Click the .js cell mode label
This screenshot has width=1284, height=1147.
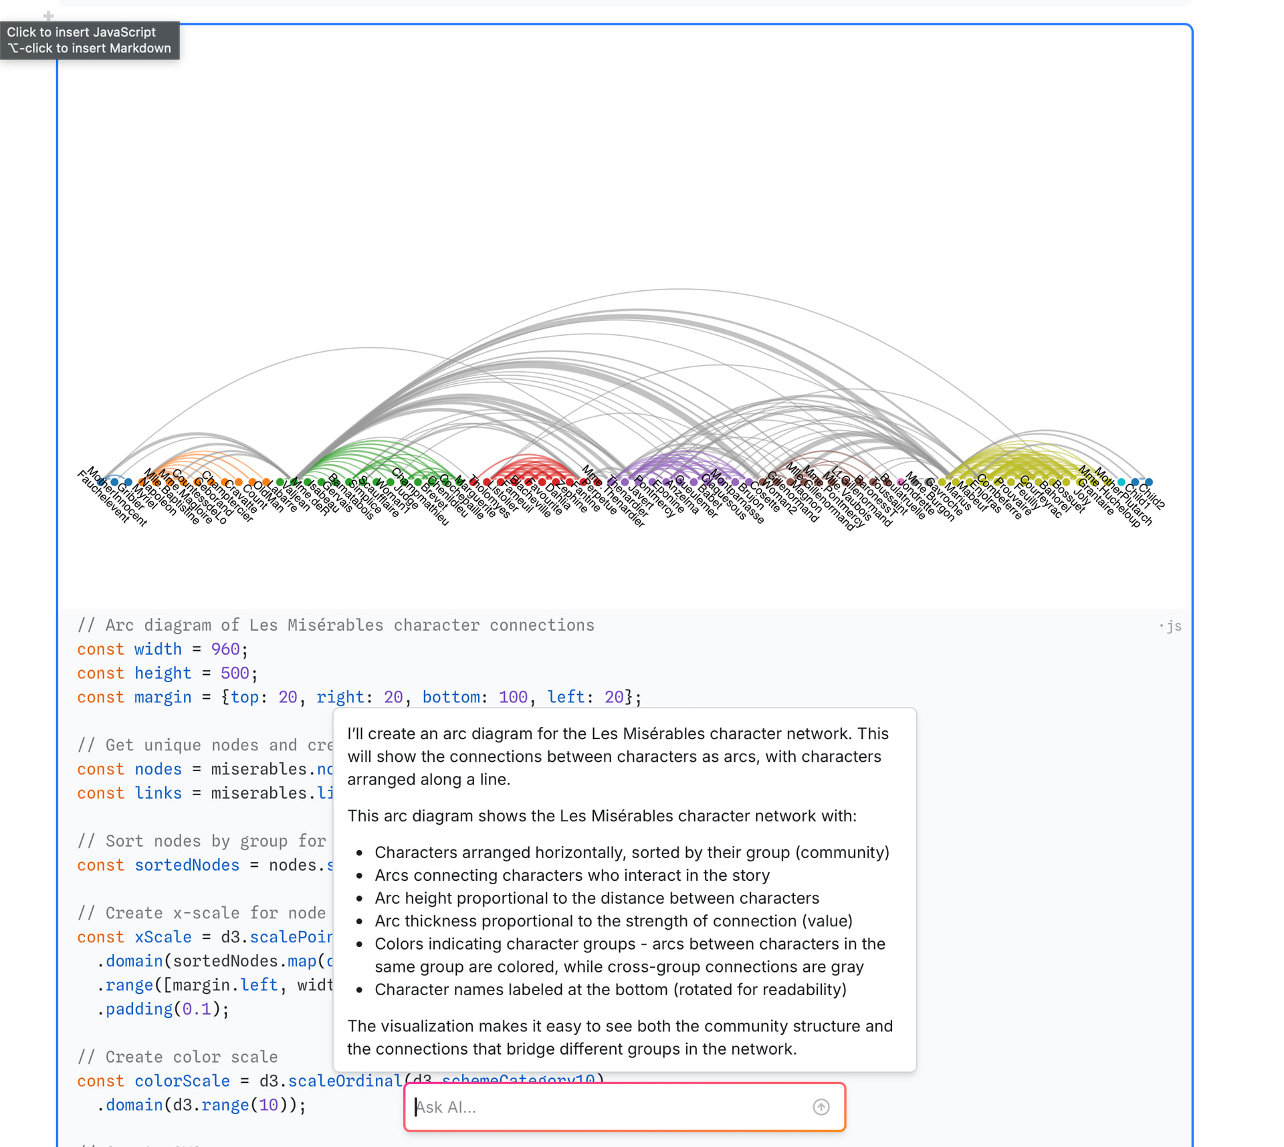pos(1172,626)
